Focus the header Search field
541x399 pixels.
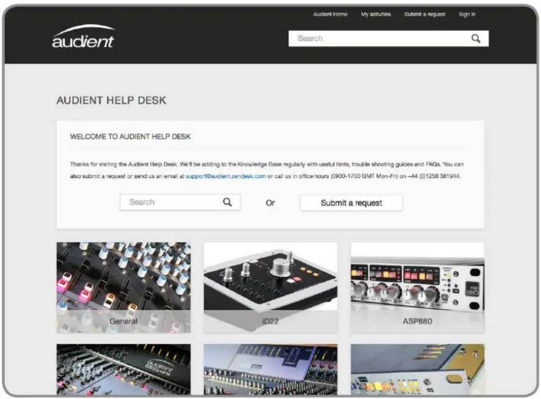pos(389,38)
